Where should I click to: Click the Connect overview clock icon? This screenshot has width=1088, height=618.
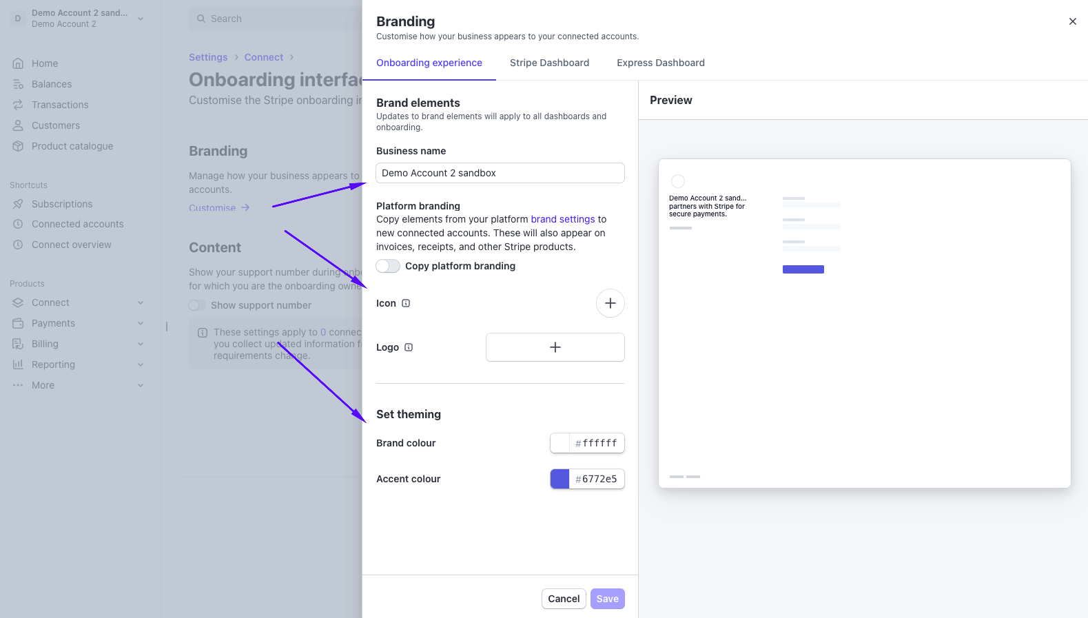[18, 245]
